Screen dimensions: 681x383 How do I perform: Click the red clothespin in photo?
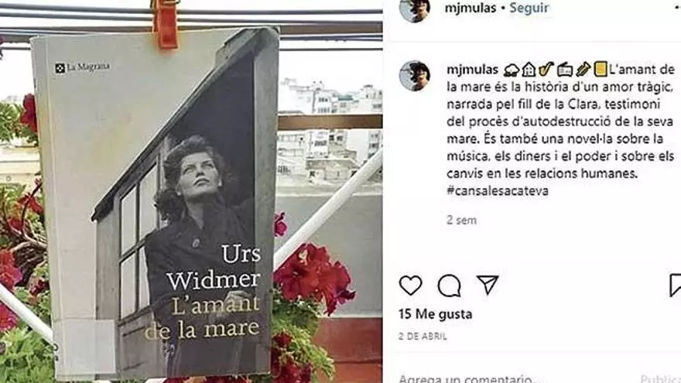[165, 24]
